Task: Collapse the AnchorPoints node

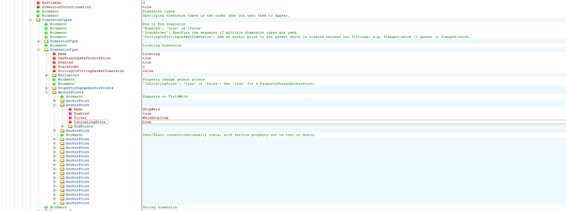Action: [46, 92]
